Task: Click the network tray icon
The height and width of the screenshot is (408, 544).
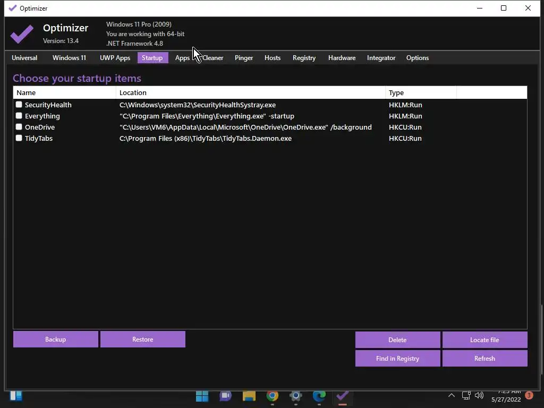Action: click(466, 395)
